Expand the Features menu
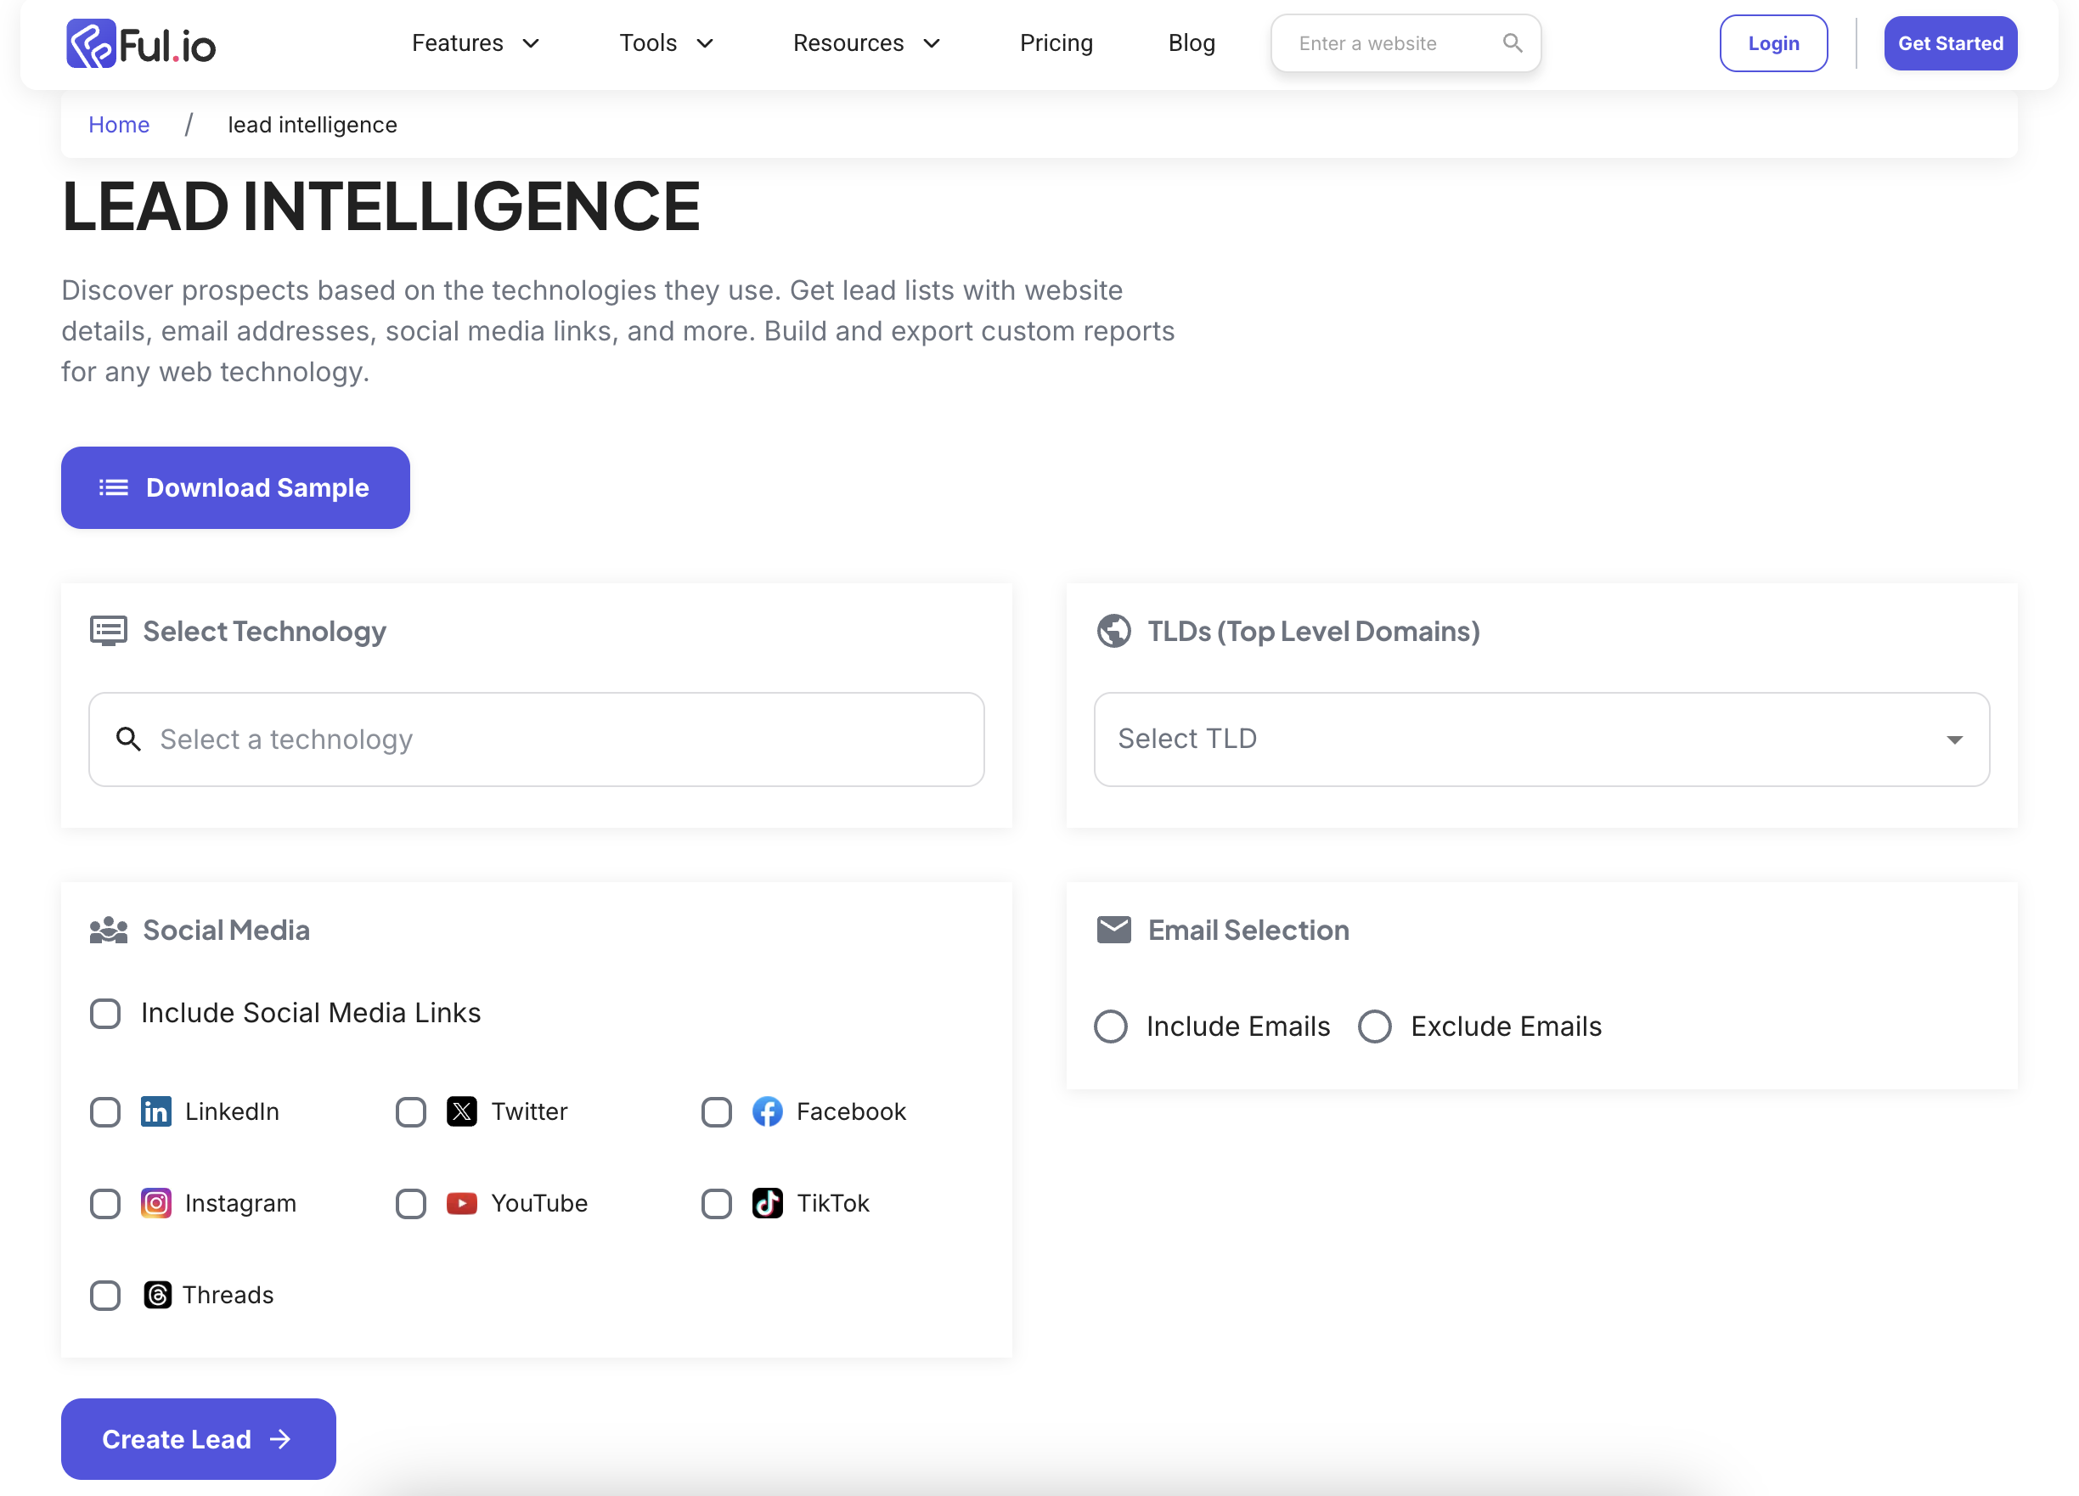Viewport: 2079px width, 1496px height. pos(475,43)
